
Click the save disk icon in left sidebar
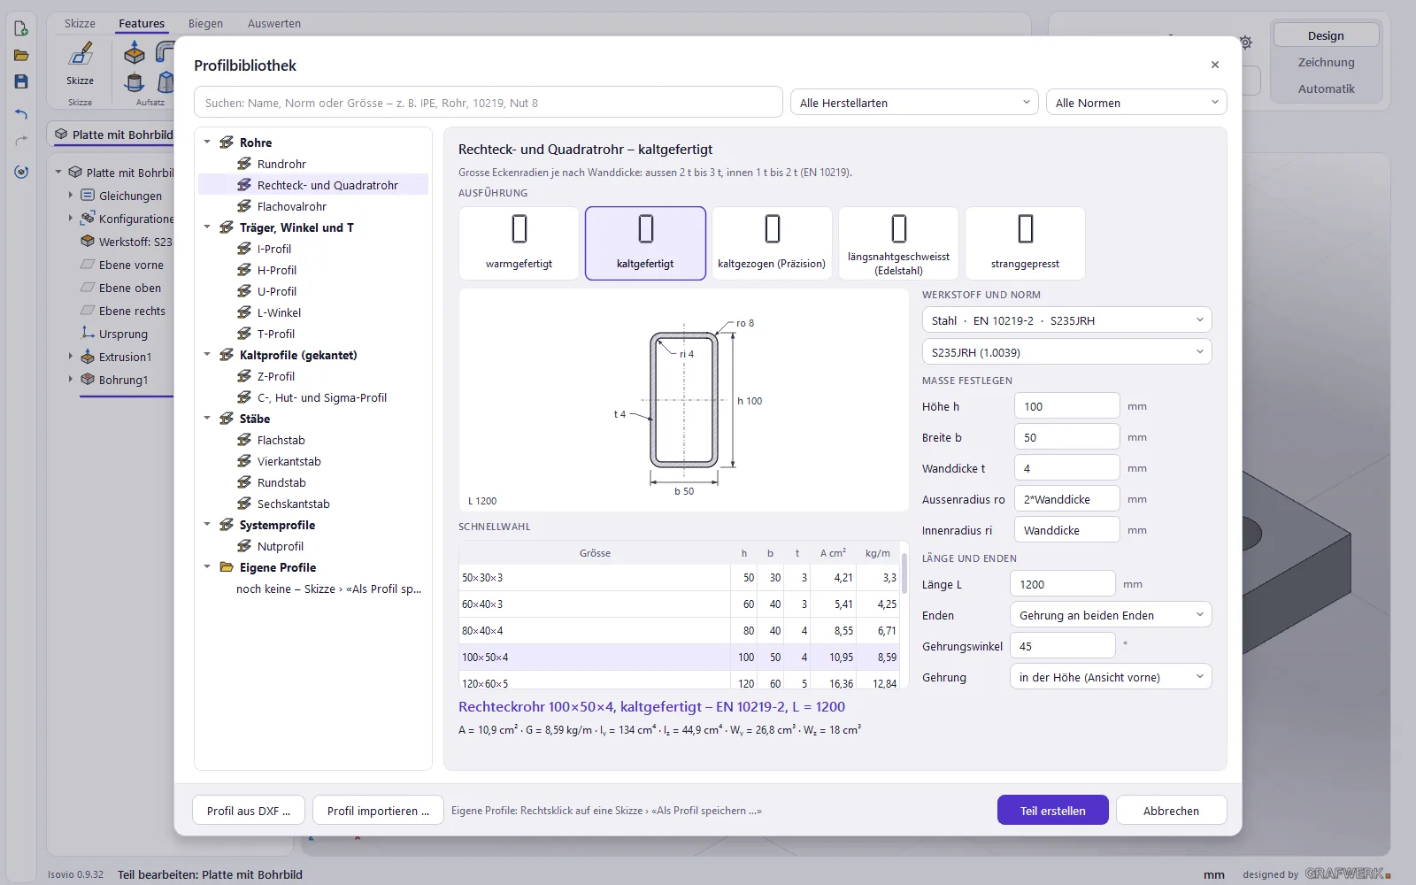click(21, 81)
